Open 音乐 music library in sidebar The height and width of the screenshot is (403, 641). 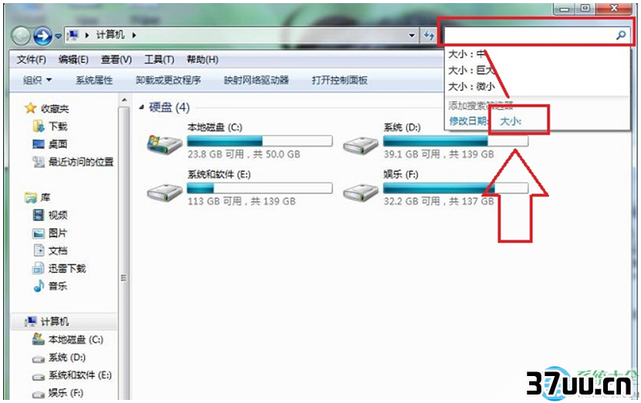click(x=50, y=286)
